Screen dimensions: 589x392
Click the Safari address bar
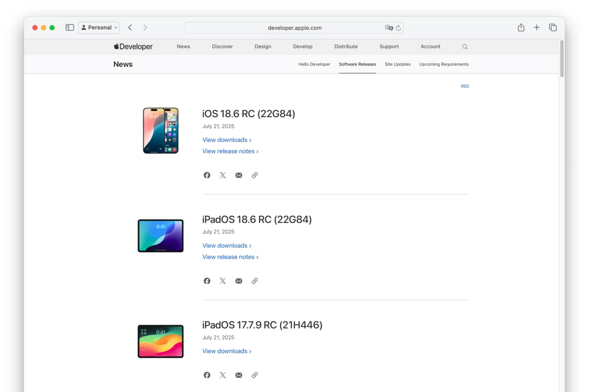tap(294, 27)
